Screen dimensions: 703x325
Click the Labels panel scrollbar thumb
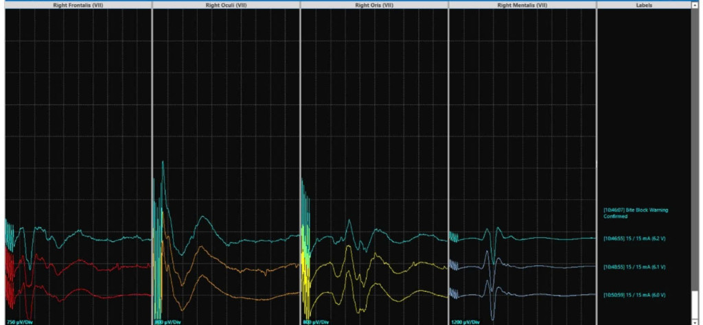point(695,304)
